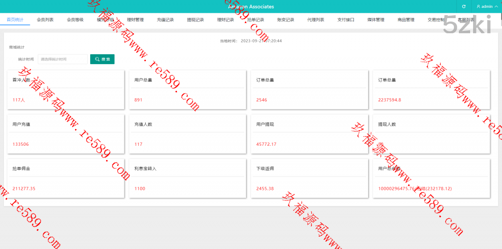Click the Amazon Associates header title
Viewport: 502px width, 249px height.
(x=251, y=6)
